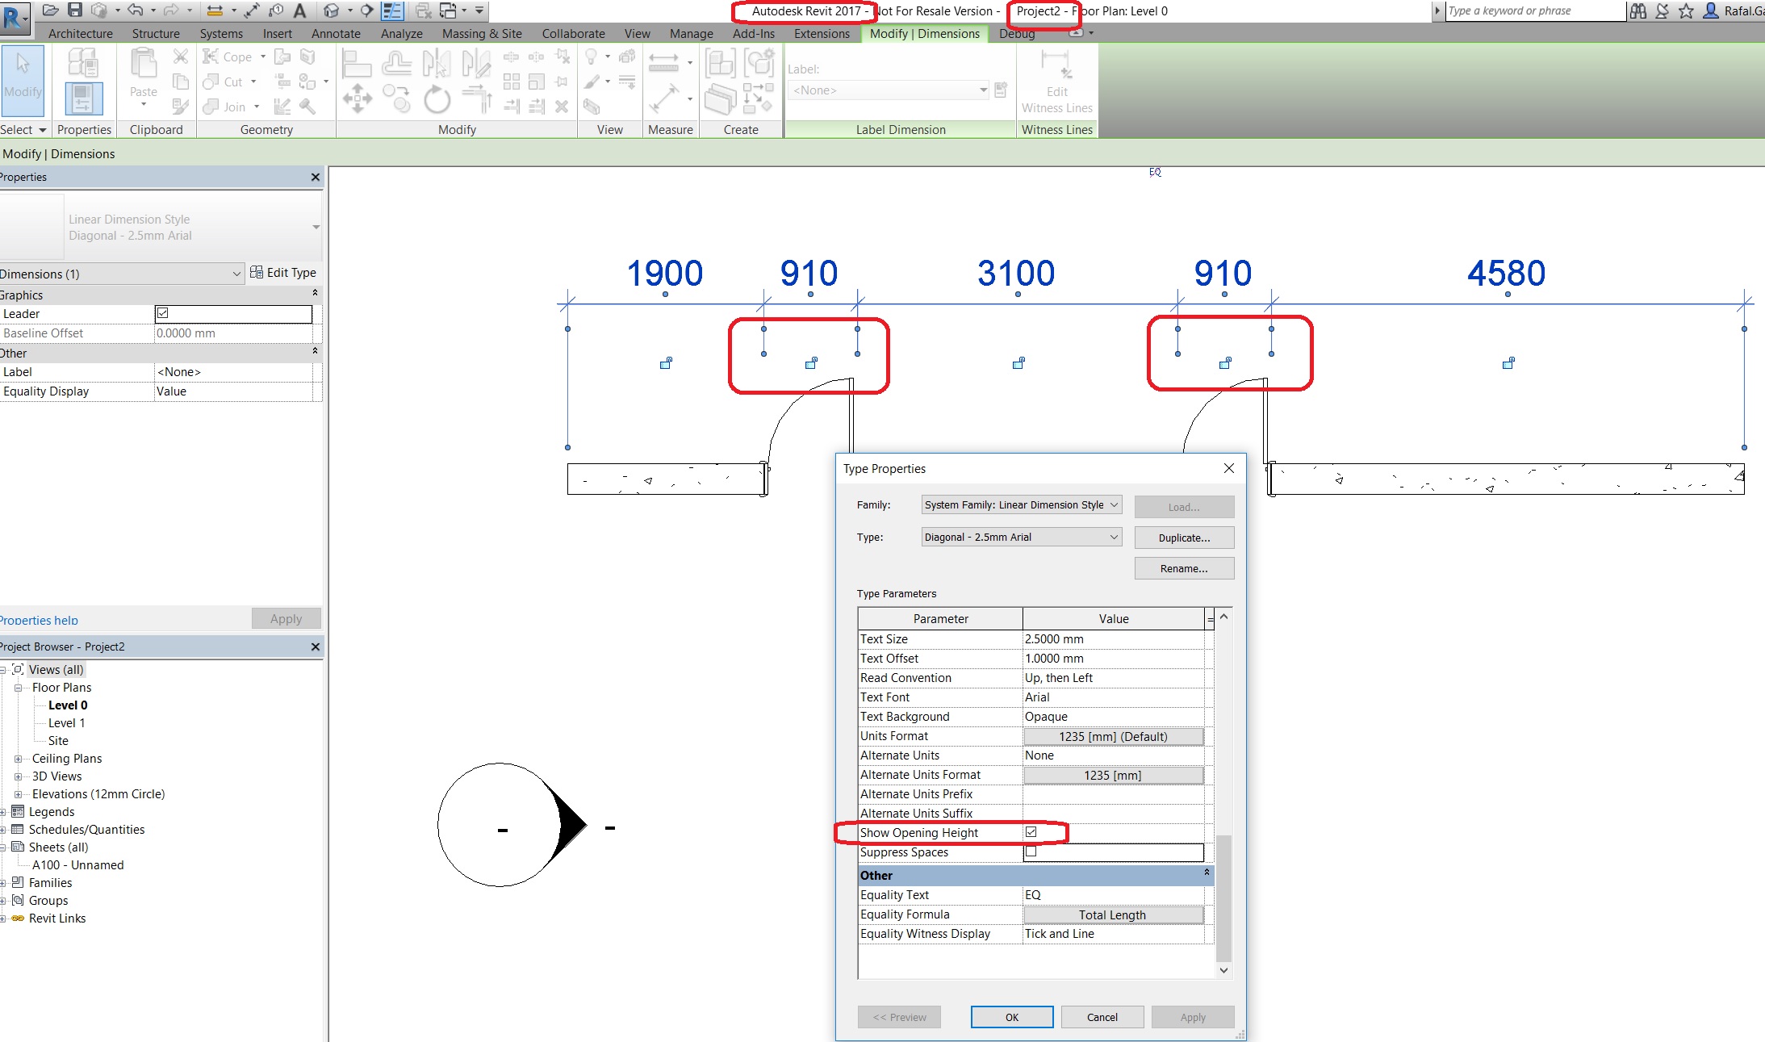Expand the Ceiling Plans node in Project Browser
The image size is (1765, 1042).
19,758
